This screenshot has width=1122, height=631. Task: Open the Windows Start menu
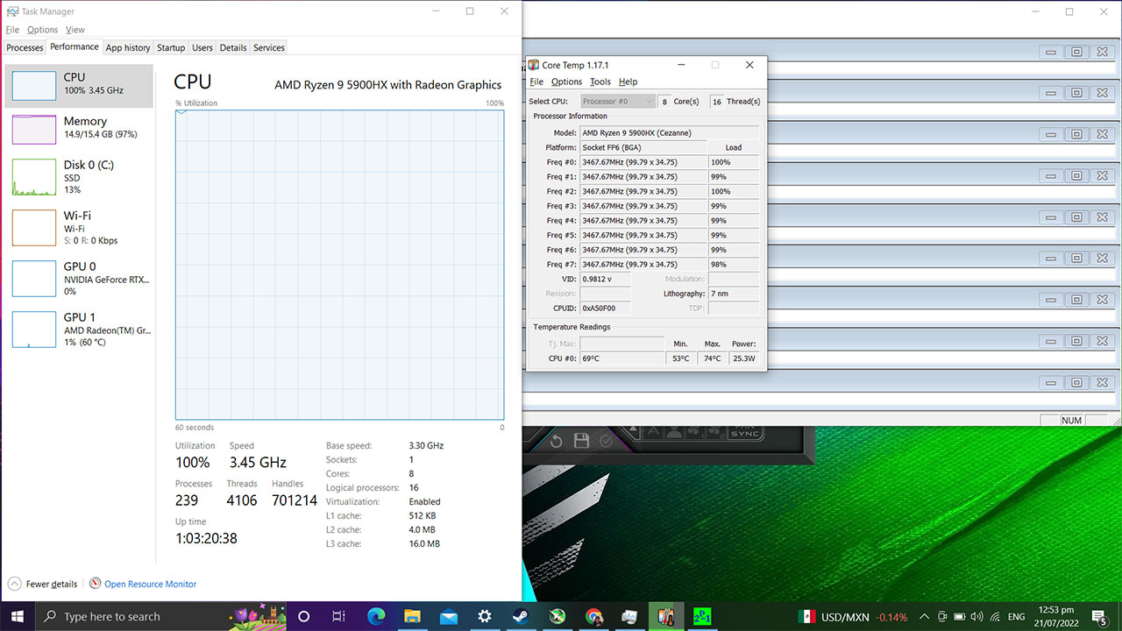coord(17,616)
